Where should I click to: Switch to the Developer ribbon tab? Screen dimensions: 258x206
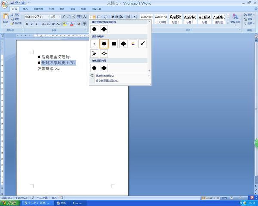click(96, 9)
